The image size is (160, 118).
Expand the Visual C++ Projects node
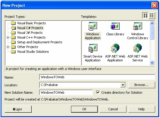(8, 38)
